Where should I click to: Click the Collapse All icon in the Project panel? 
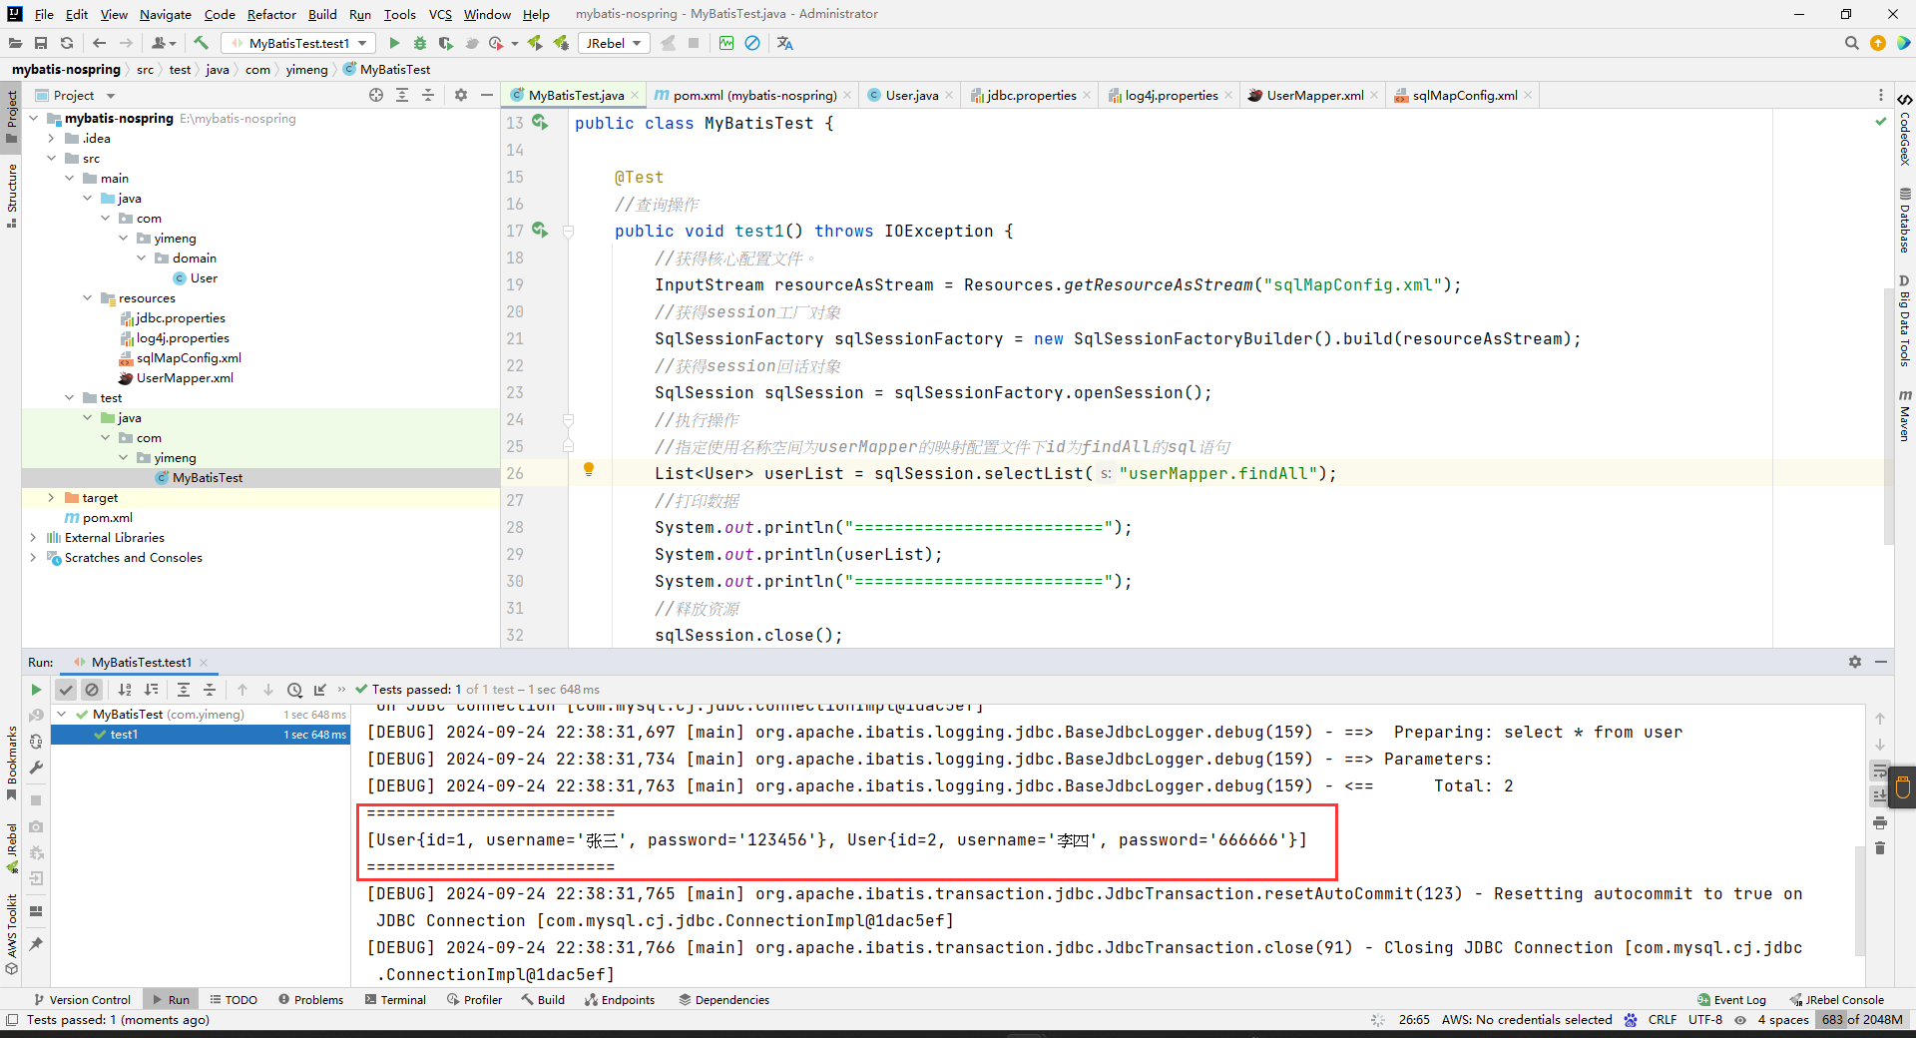click(x=428, y=95)
